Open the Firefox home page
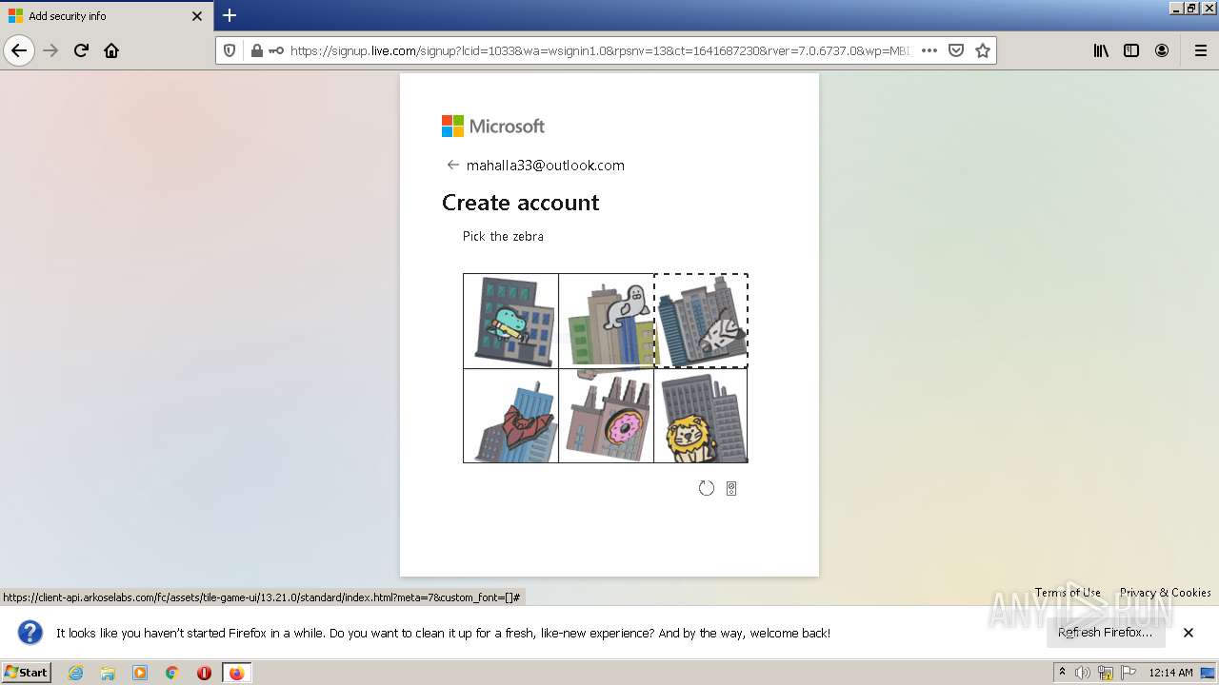This screenshot has height=685, width=1219. point(111,50)
